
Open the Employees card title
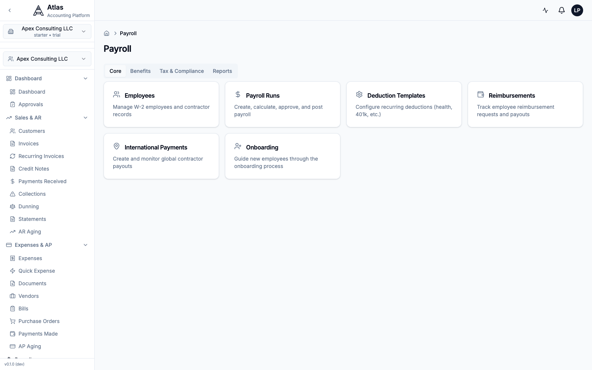click(x=139, y=95)
